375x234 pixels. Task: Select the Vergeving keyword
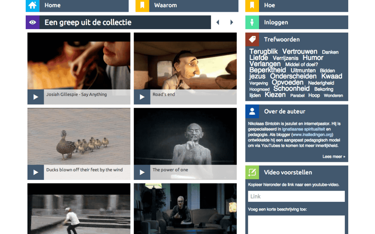tap(259, 83)
